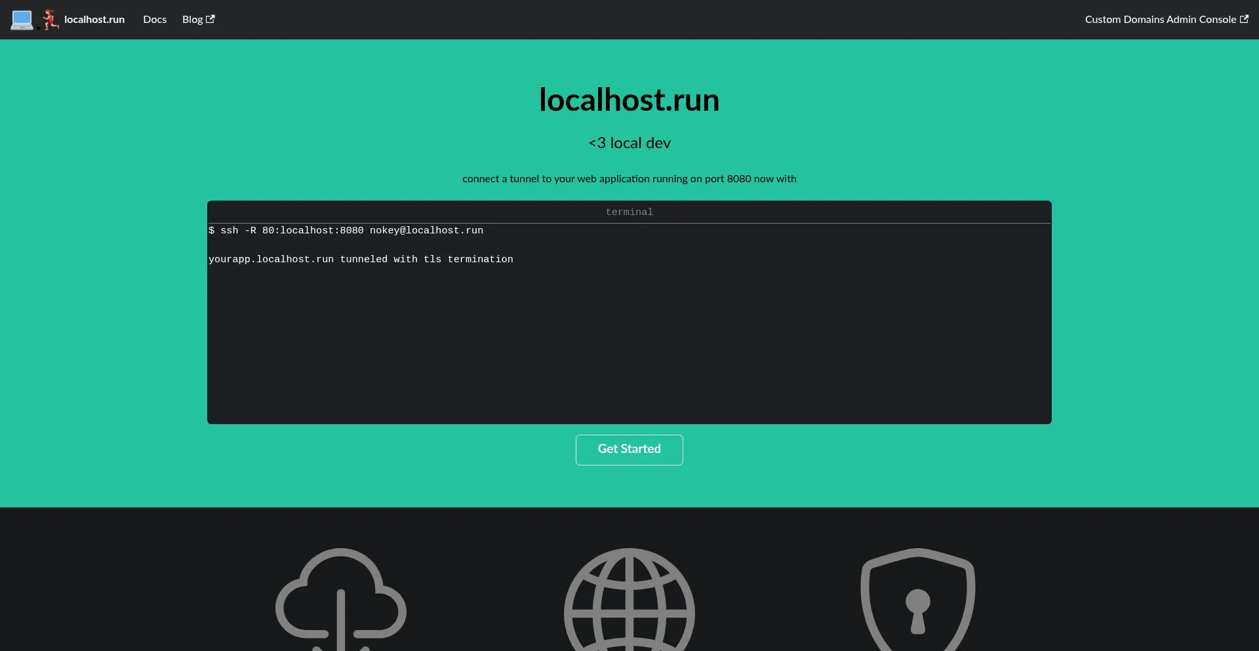Click the globe icon
Image resolution: width=1259 pixels, height=651 pixels.
click(629, 599)
